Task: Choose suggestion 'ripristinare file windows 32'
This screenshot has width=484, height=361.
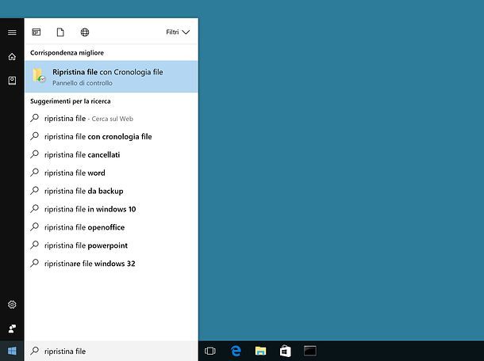Action: tap(111, 264)
